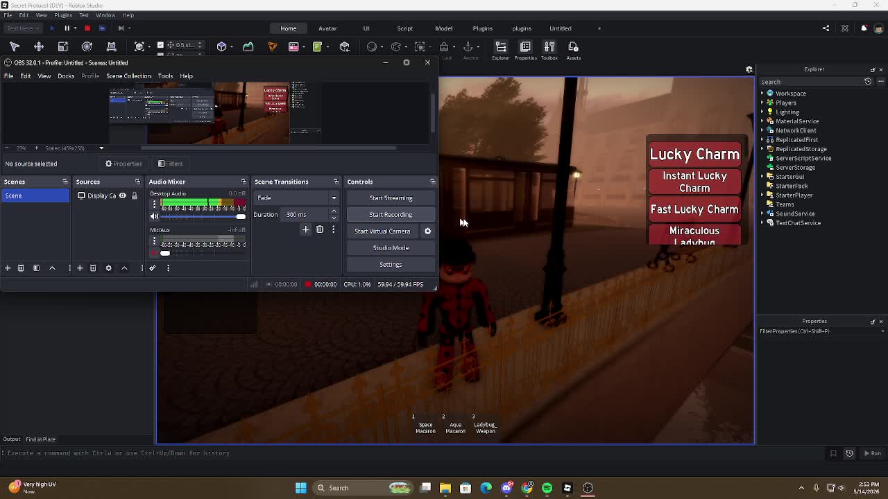
Task: Switch to the Avatar ribbon tab
Action: 327,28
